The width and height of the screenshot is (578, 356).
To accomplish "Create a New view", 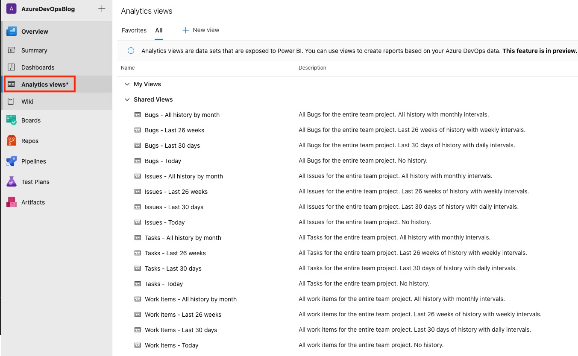I will 201,30.
